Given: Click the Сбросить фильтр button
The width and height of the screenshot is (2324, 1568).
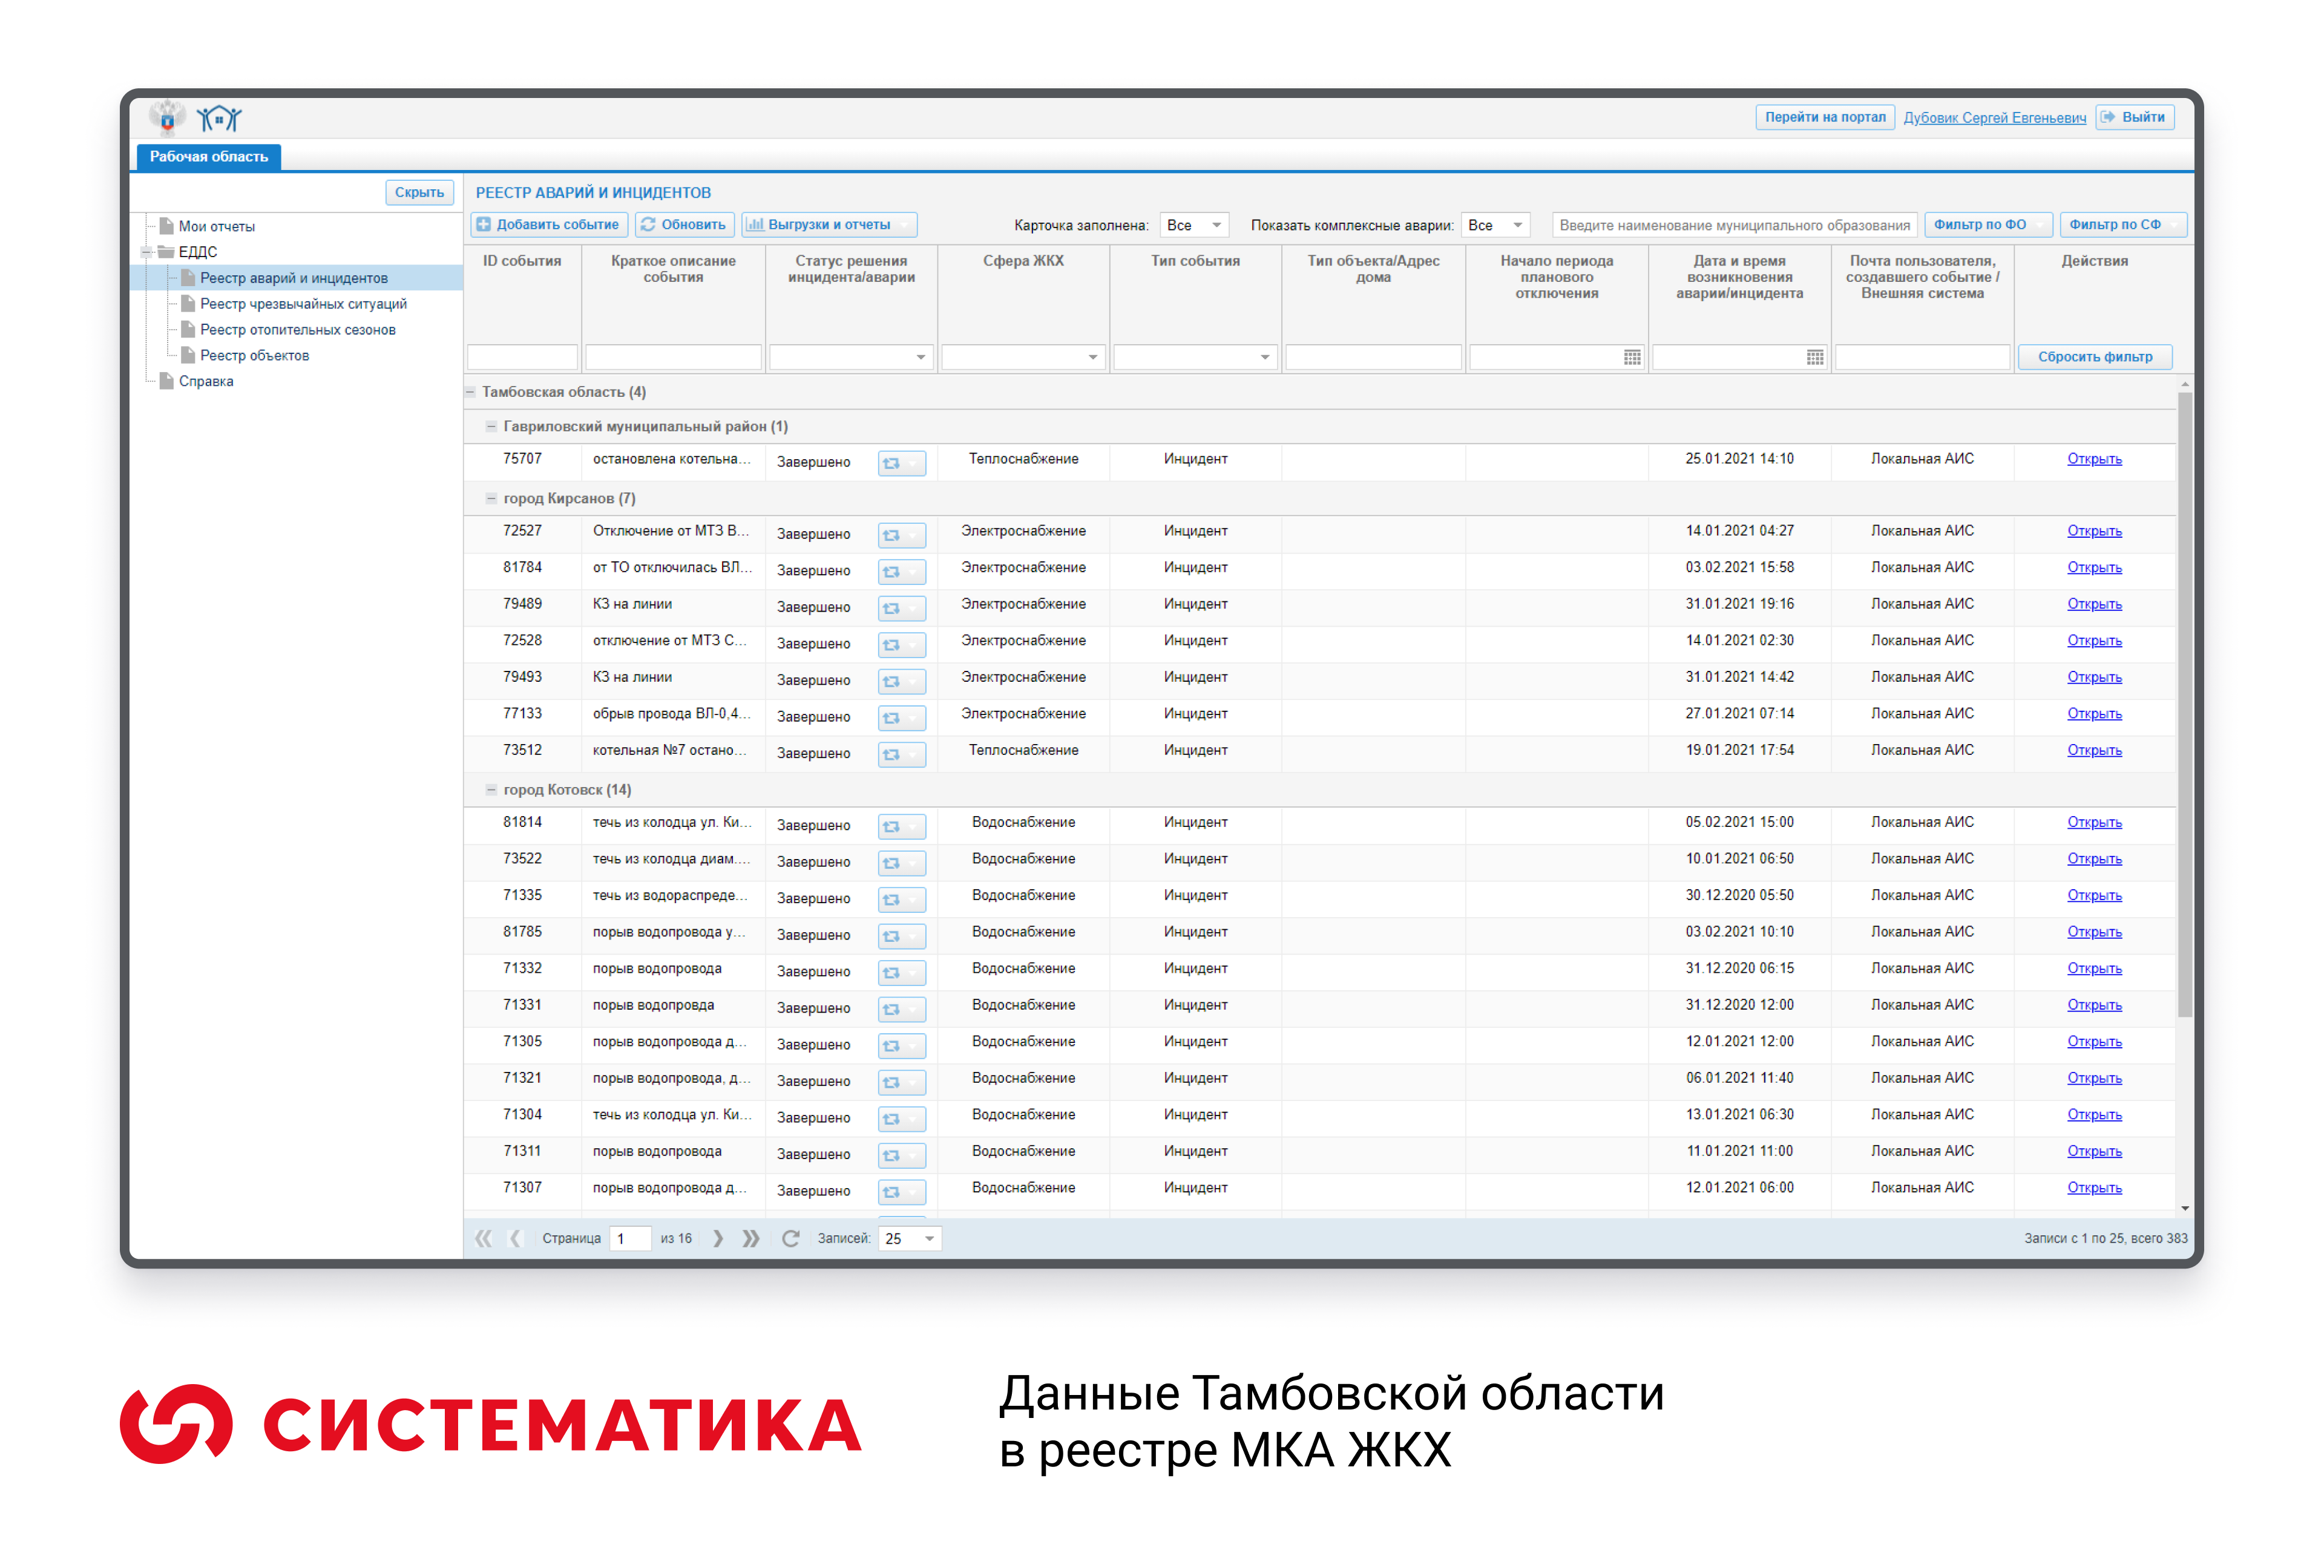Looking at the screenshot, I should click(2095, 357).
